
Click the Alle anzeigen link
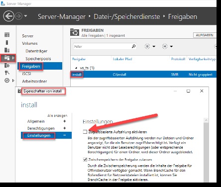point(57,115)
